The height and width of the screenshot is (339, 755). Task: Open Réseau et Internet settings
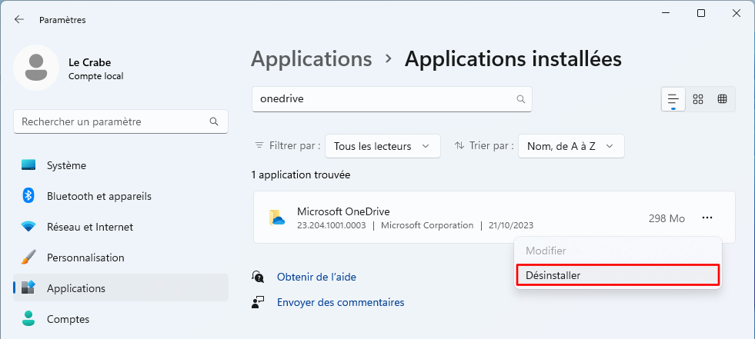[120, 227]
